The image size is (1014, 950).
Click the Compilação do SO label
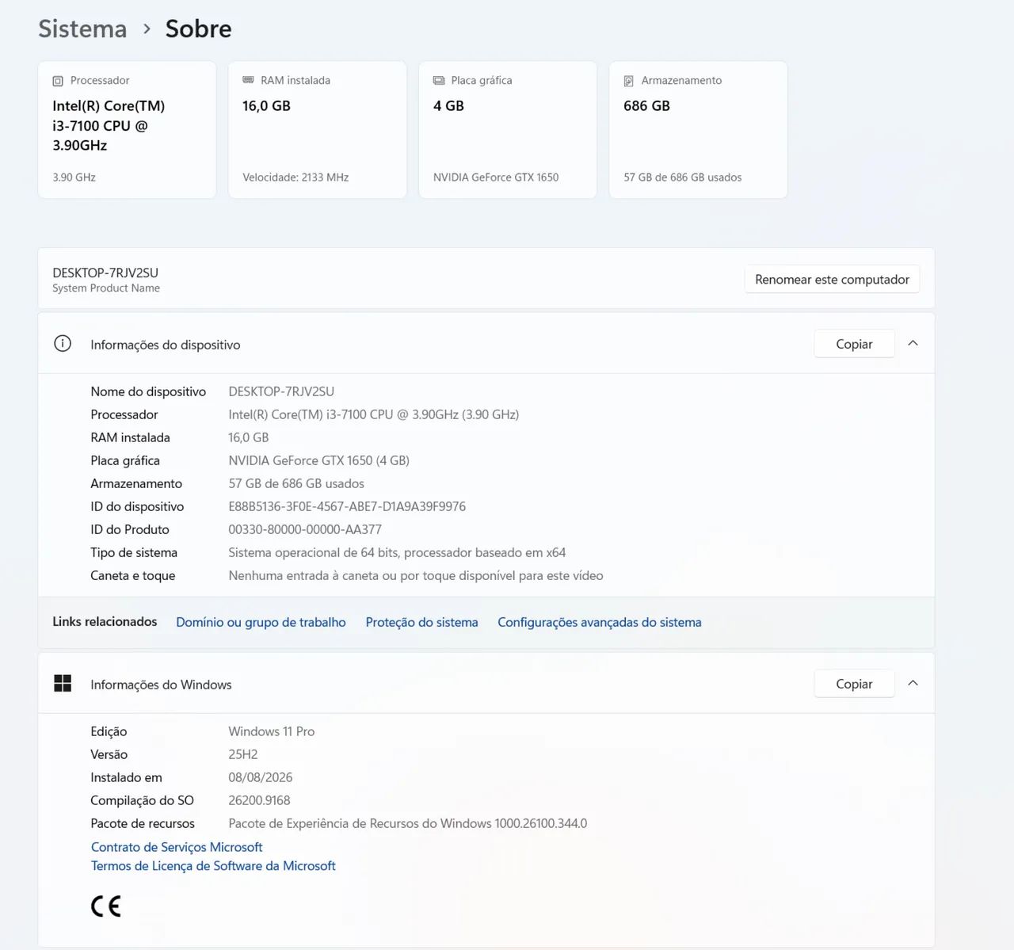(x=142, y=800)
